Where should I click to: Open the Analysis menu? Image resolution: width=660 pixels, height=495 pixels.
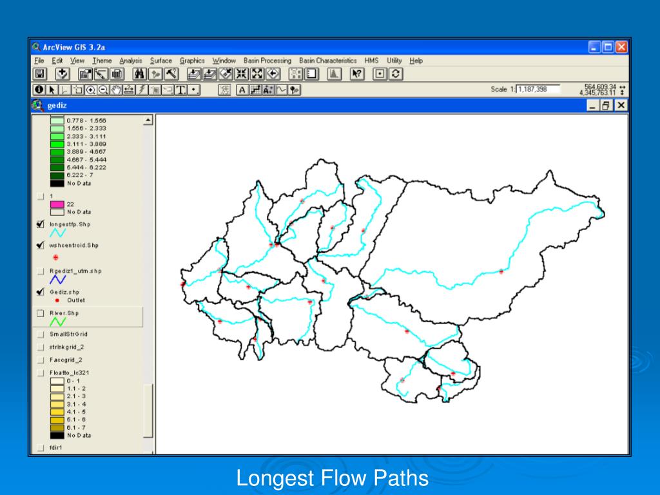pos(131,61)
